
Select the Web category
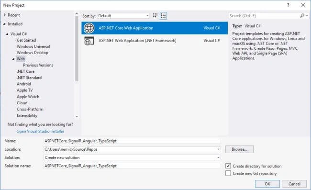(x=21, y=59)
